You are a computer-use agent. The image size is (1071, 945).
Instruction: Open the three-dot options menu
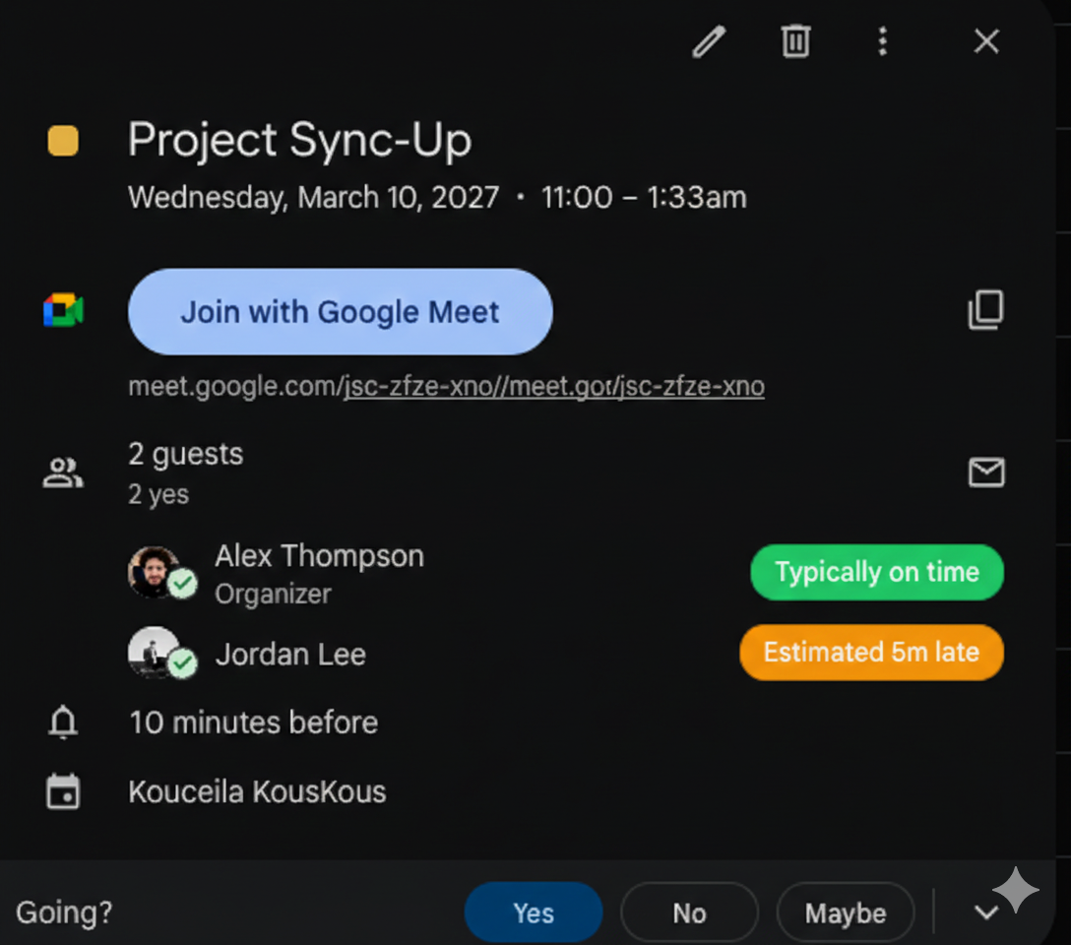tap(882, 42)
